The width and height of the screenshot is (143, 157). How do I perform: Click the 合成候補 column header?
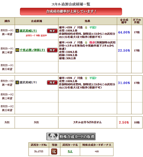[36, 21]
